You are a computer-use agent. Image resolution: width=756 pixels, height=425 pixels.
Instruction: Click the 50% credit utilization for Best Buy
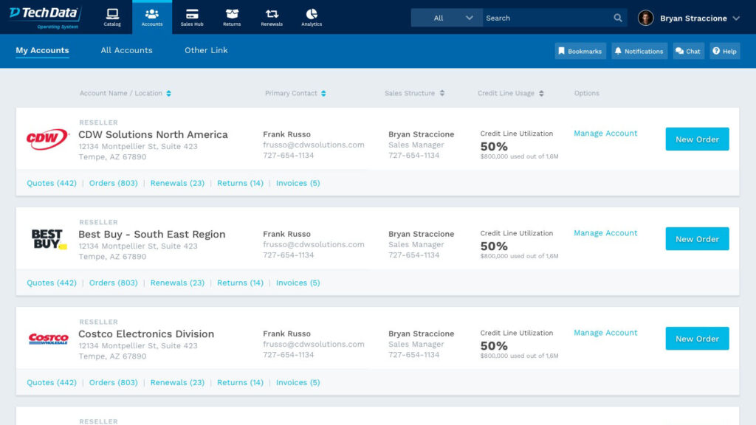pos(494,246)
